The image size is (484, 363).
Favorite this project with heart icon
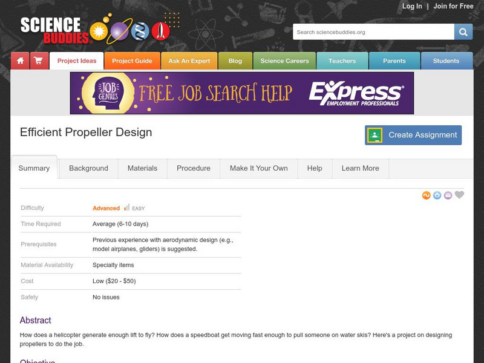pyautogui.click(x=459, y=195)
